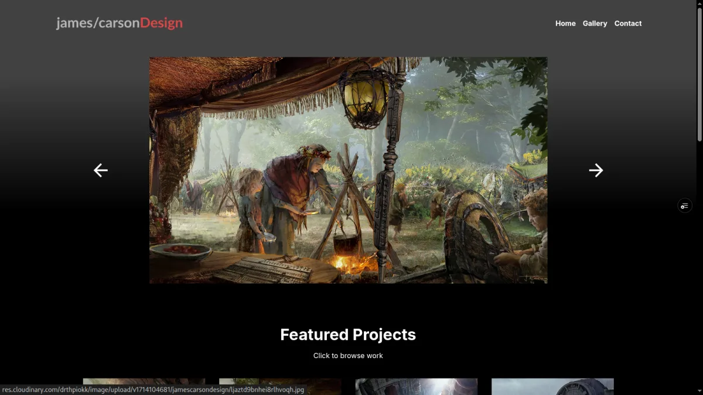
Task: Click the "Featured Projects" heading
Action: pos(348,334)
